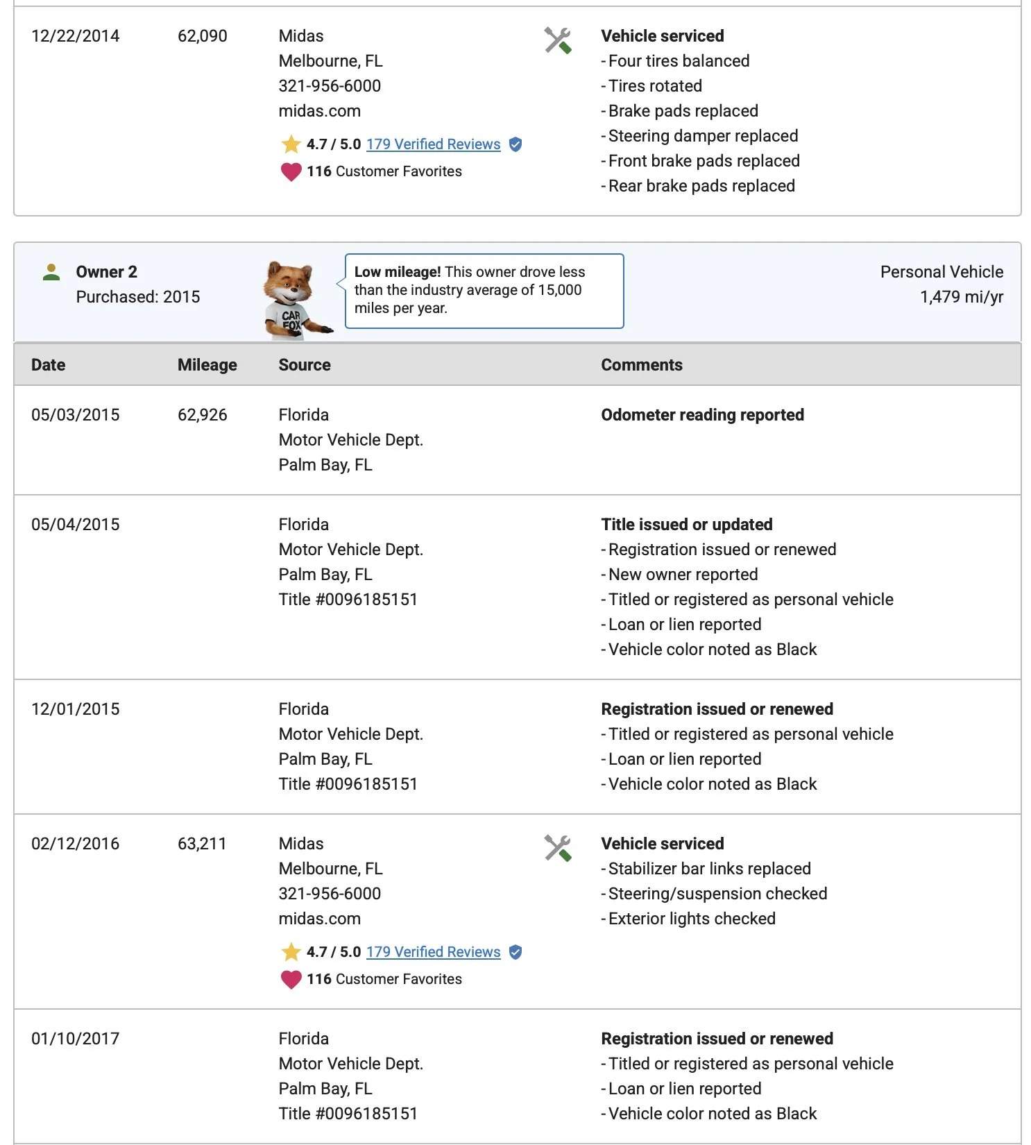The image size is (1031, 1145).
Task: Click the pink heart in the 02/12/2016 entry
Action: point(291,979)
